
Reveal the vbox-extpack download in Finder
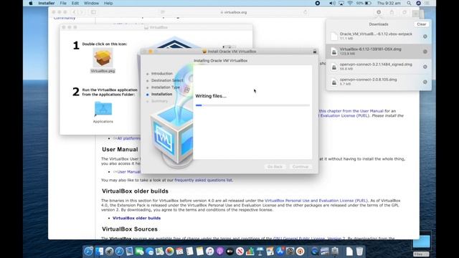pos(425,37)
